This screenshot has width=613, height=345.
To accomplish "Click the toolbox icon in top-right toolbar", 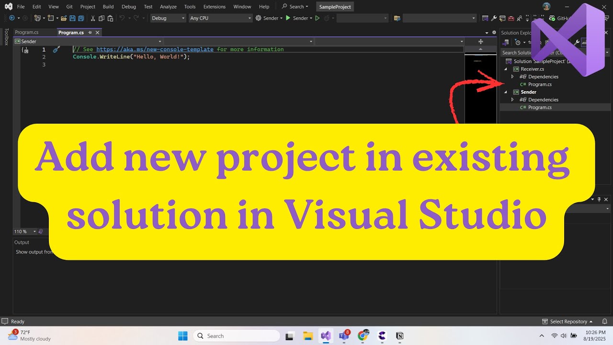I will click(x=511, y=18).
